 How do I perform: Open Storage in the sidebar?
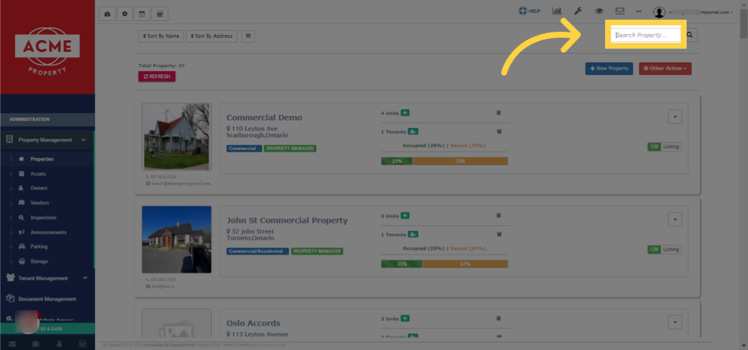pyautogui.click(x=39, y=261)
